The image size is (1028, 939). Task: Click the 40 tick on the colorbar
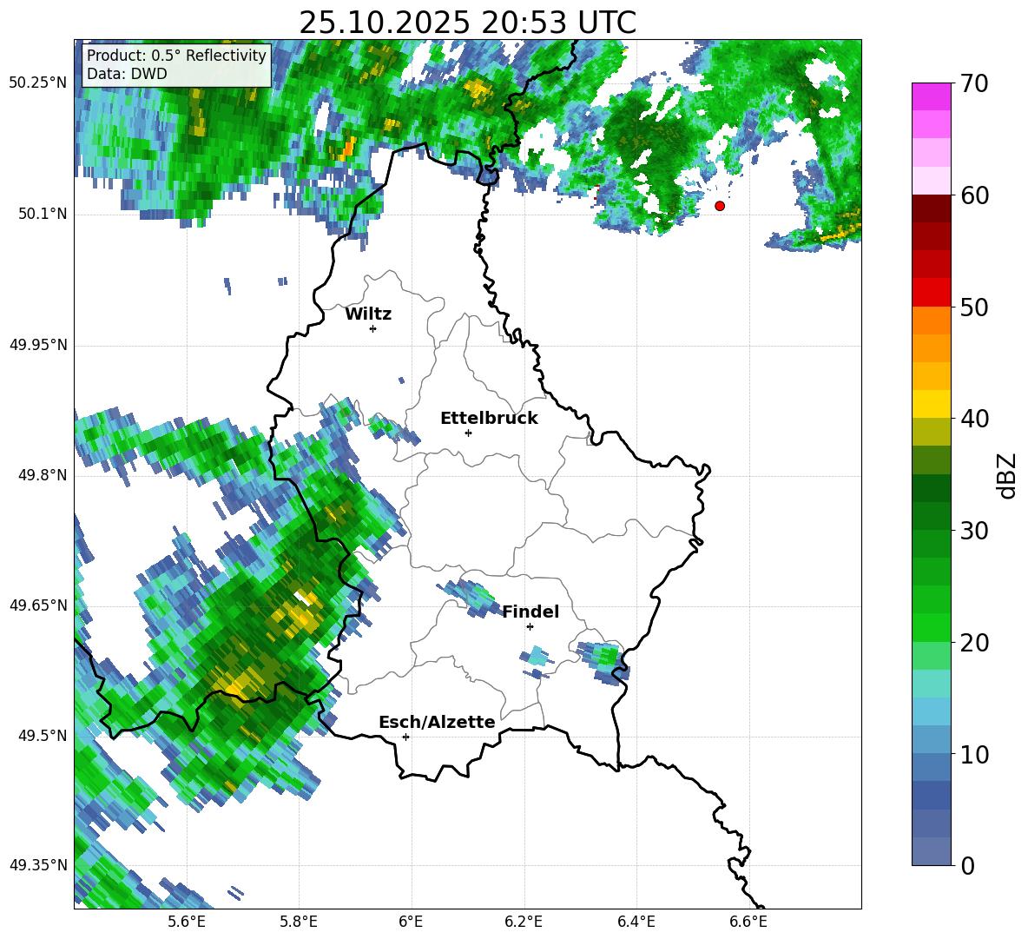[x=973, y=419]
